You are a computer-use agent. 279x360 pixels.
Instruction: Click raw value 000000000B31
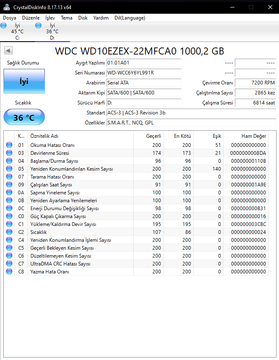tap(249, 209)
